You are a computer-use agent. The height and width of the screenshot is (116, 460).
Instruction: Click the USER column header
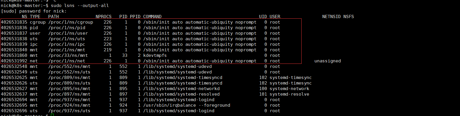pyautogui.click(x=275, y=17)
